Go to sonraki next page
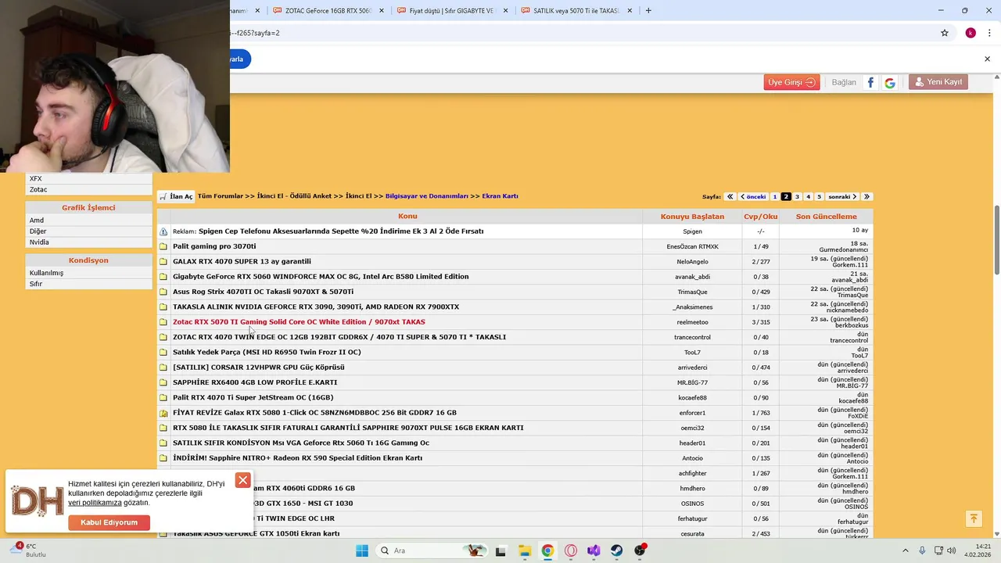1001x563 pixels. pyautogui.click(x=842, y=197)
